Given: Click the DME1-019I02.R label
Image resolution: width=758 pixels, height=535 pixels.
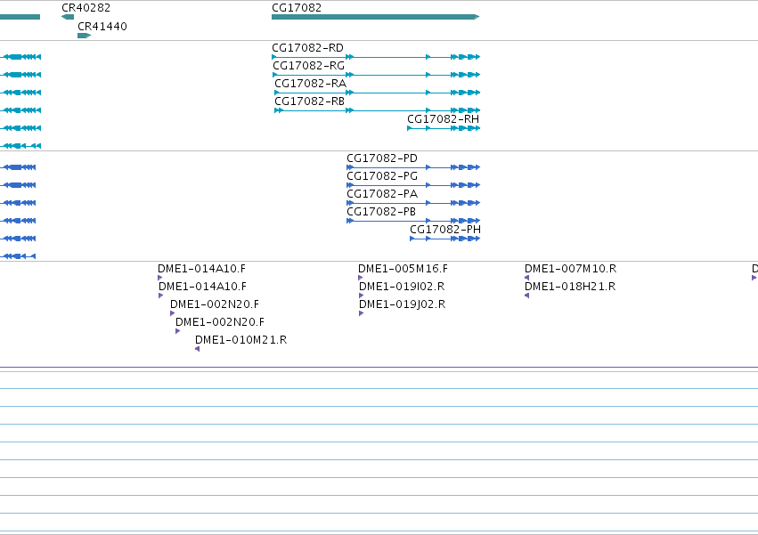Looking at the screenshot, I should (402, 287).
